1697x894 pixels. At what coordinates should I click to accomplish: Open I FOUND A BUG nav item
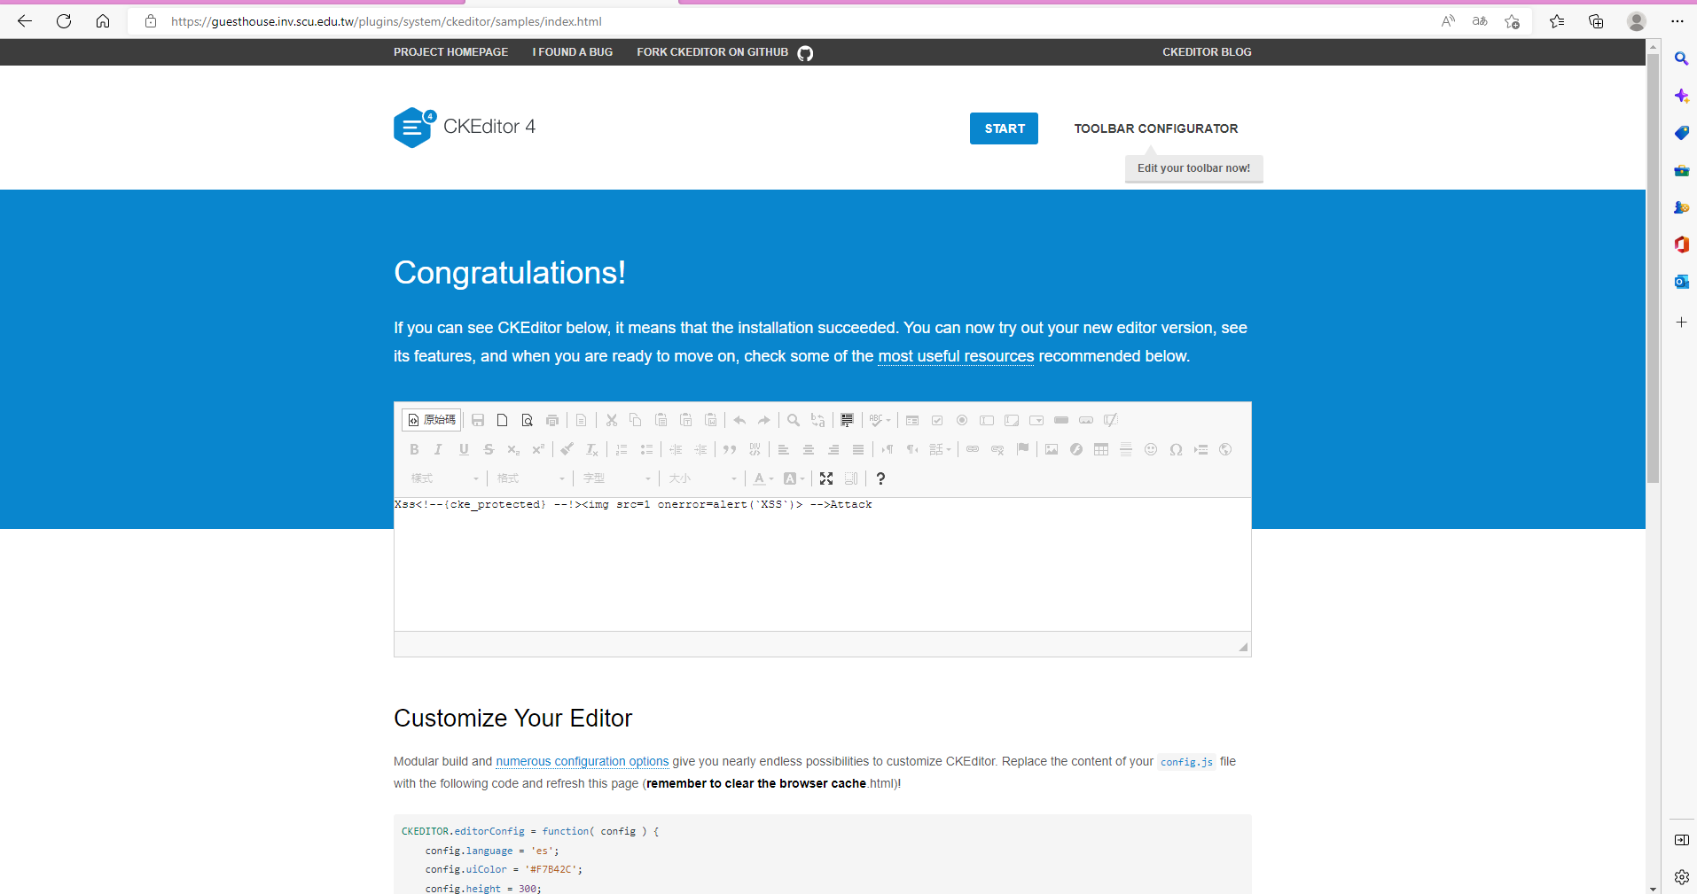tap(573, 52)
